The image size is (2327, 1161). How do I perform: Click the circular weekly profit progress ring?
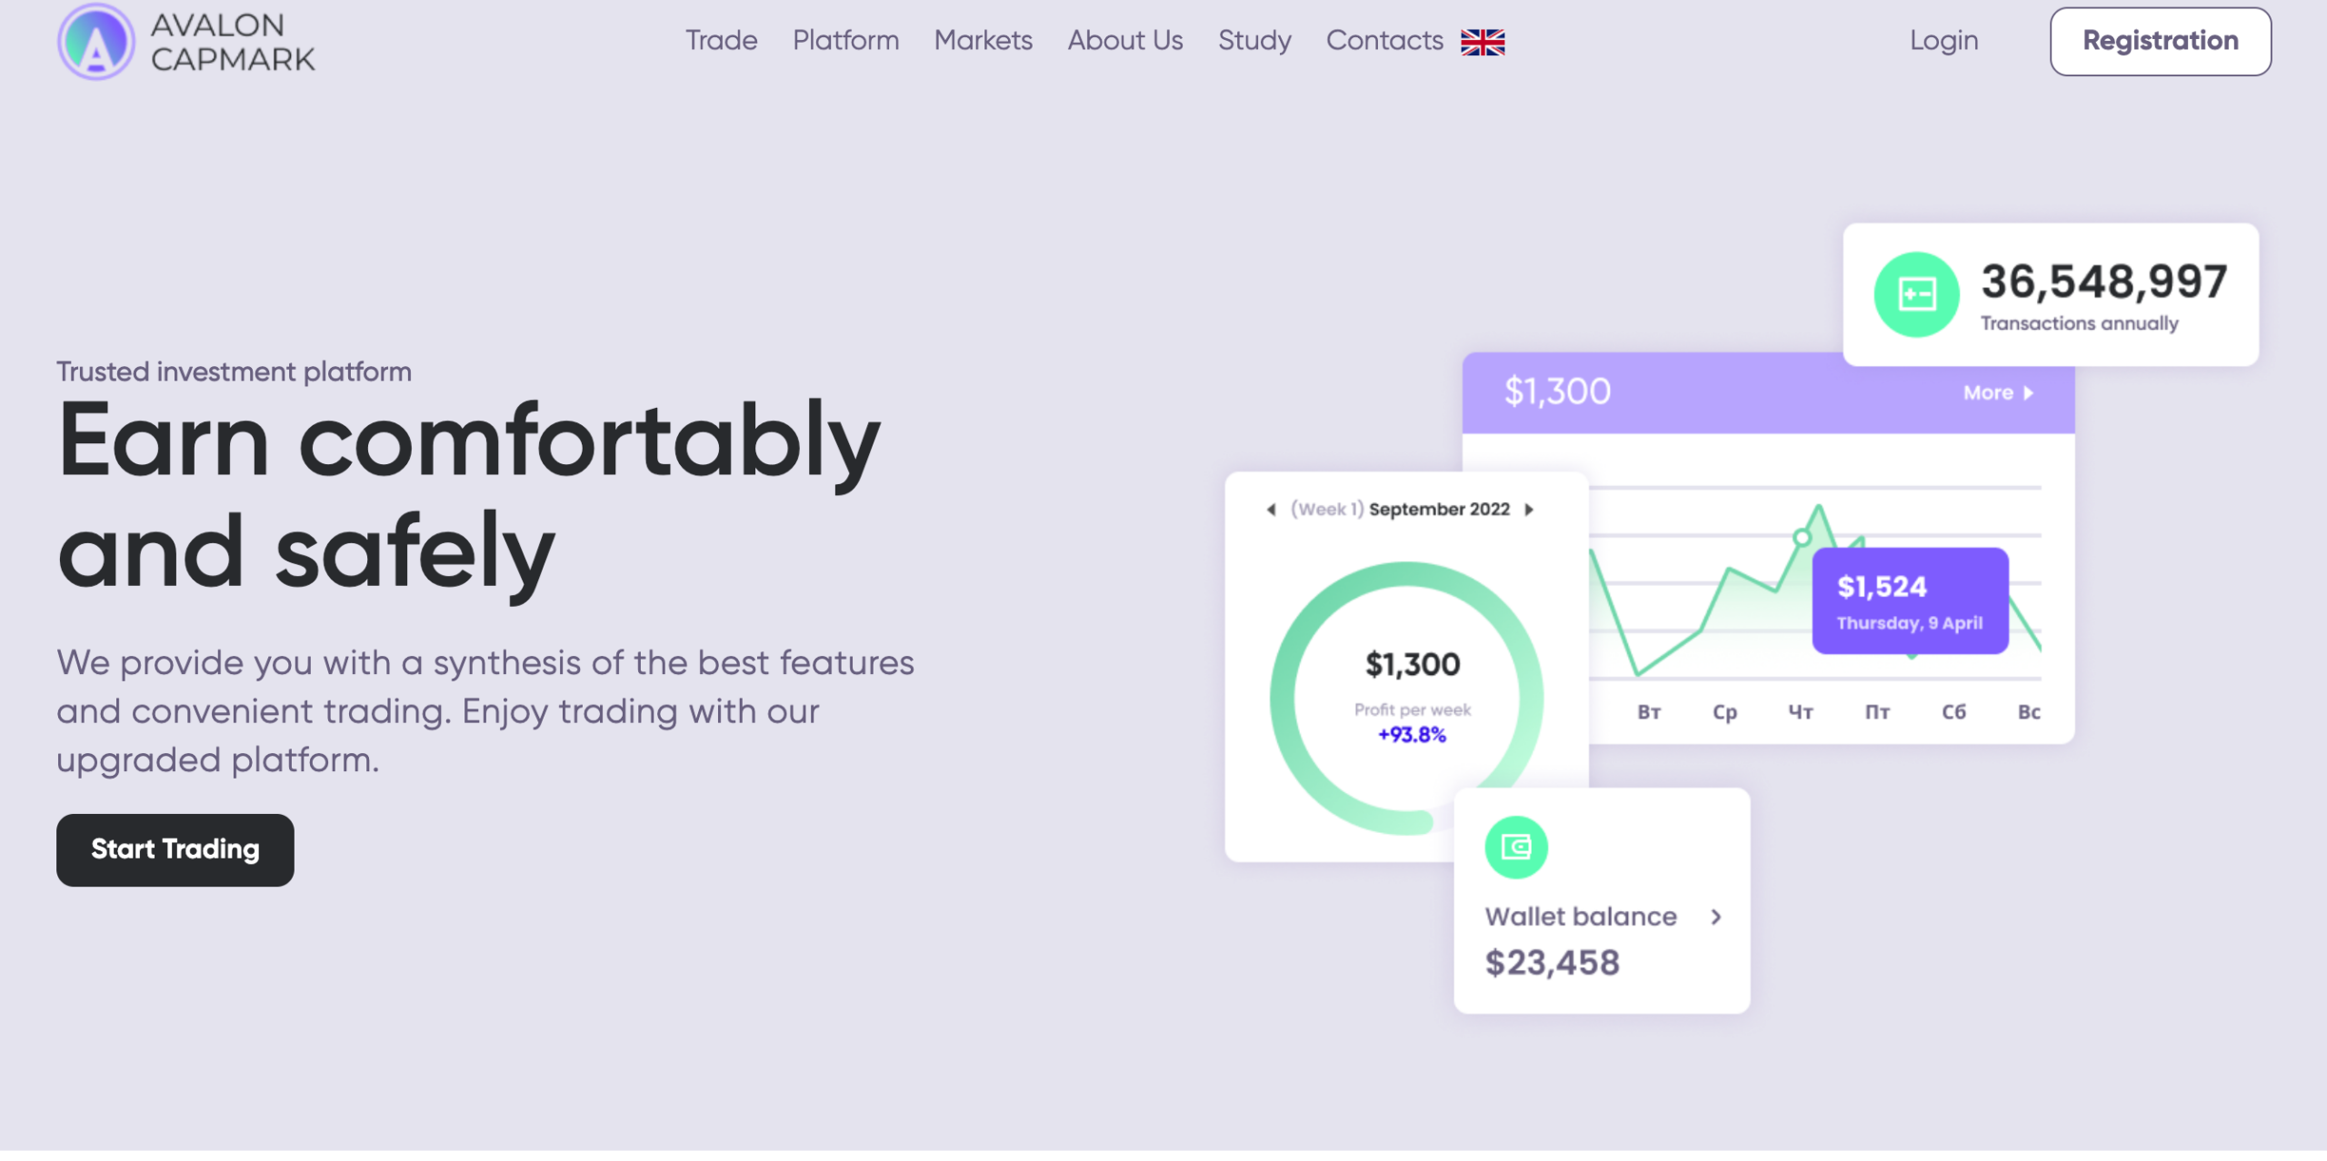click(x=1406, y=698)
